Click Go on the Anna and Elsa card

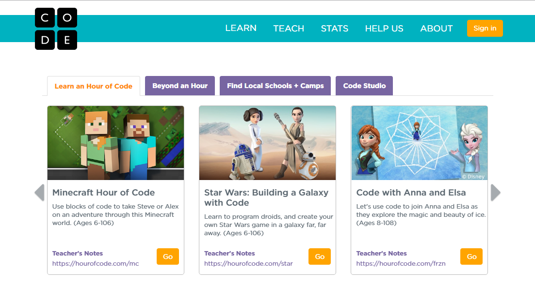471,256
